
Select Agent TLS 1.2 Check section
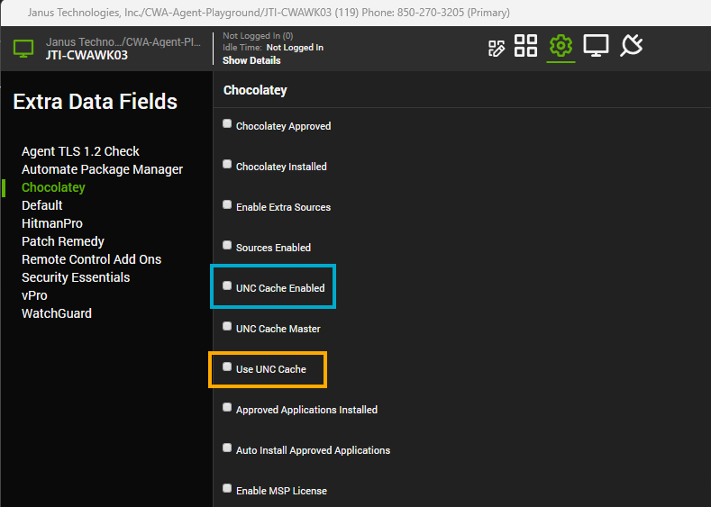pyautogui.click(x=80, y=151)
